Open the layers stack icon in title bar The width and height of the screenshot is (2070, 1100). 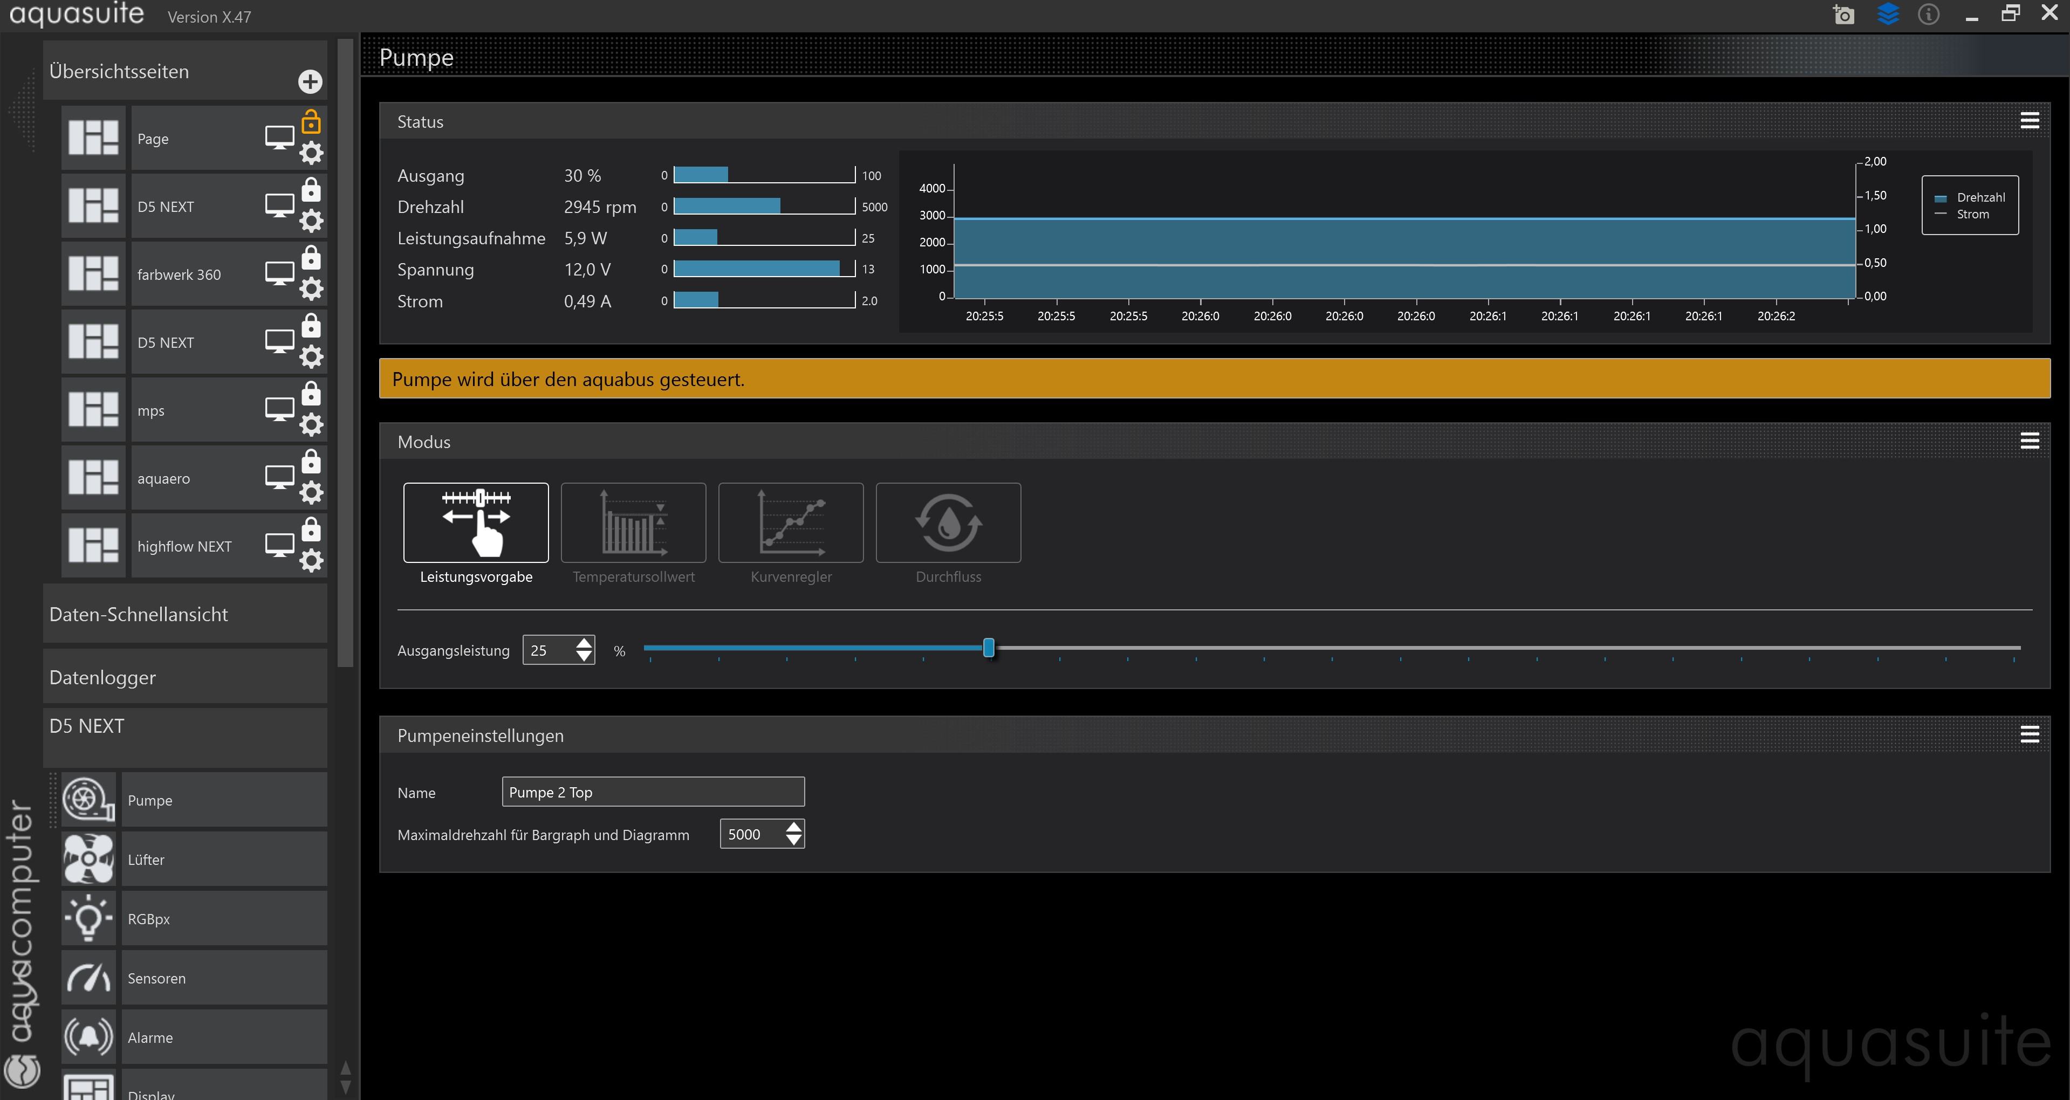[1888, 13]
